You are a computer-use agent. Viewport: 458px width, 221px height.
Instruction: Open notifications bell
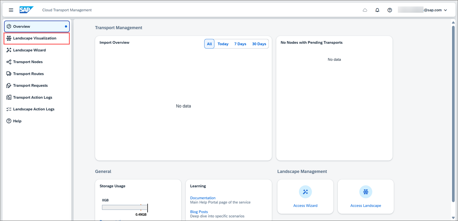[x=377, y=10]
